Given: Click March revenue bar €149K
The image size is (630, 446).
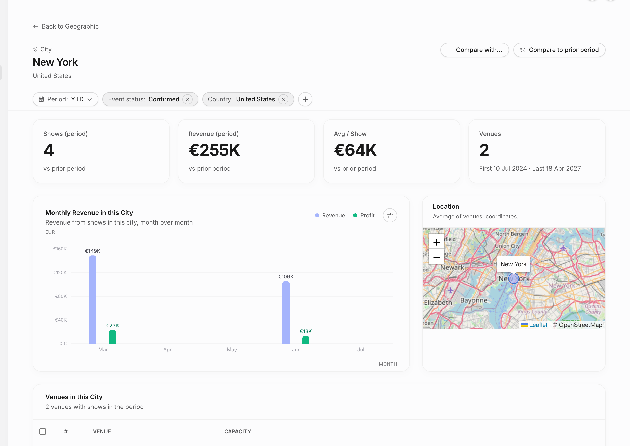Looking at the screenshot, I should 93,299.
